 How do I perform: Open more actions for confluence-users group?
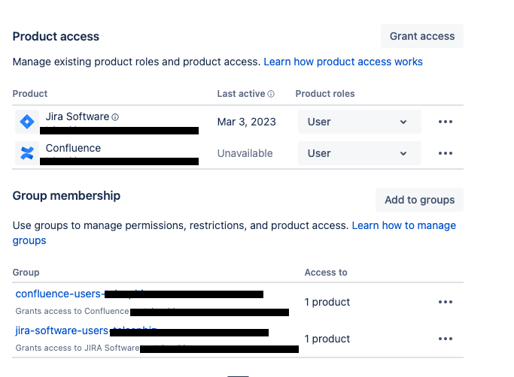click(446, 302)
